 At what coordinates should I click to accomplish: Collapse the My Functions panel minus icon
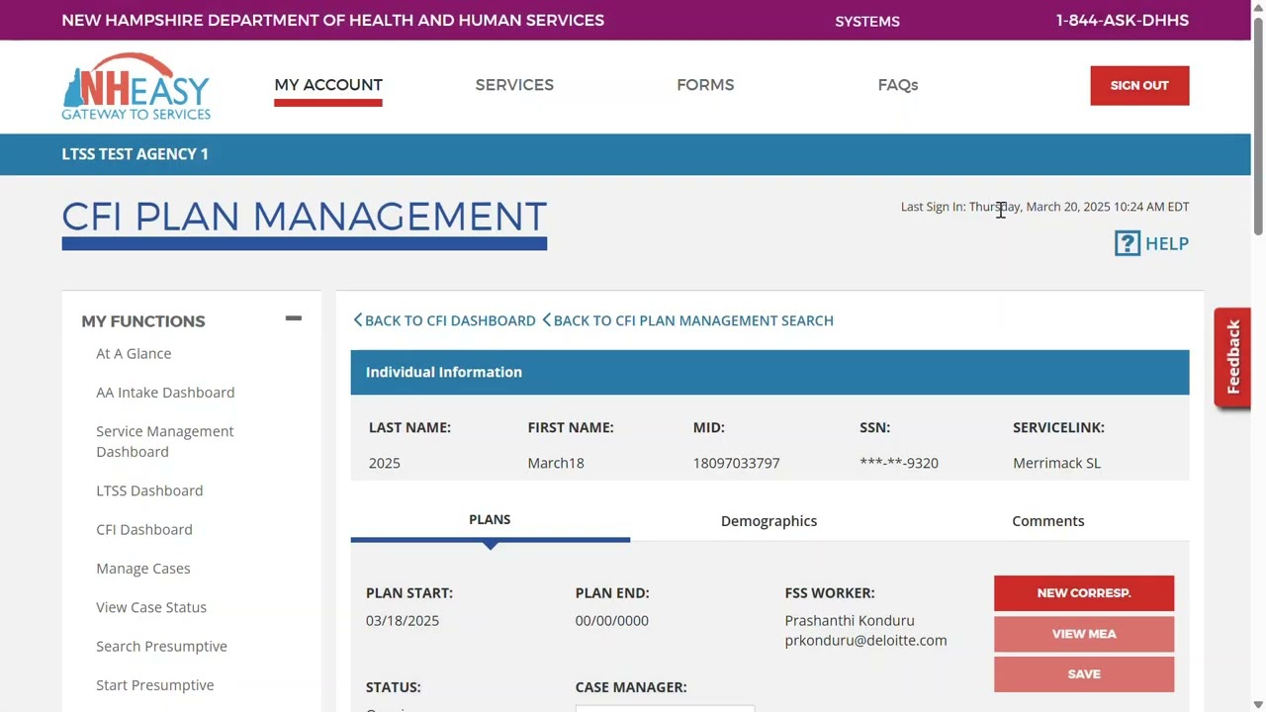(293, 318)
